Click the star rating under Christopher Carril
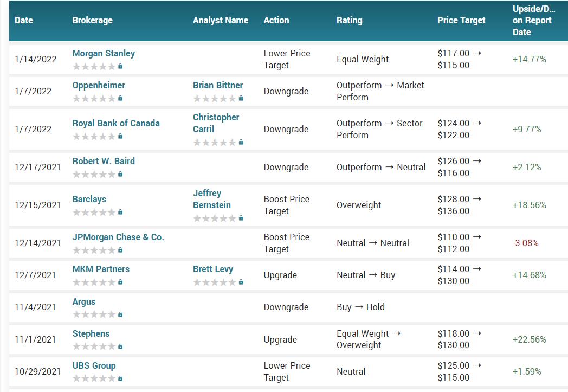Image resolution: width=568 pixels, height=392 pixels. [215, 143]
